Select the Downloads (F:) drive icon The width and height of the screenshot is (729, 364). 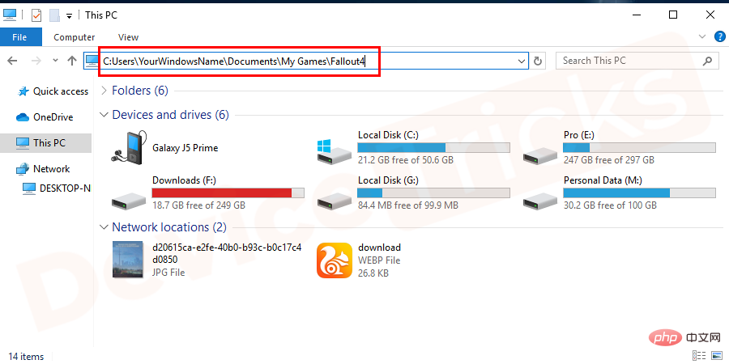[x=129, y=201]
